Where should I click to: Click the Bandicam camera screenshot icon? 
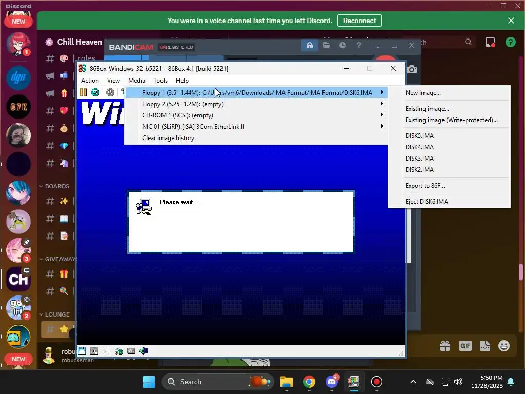[x=412, y=69]
